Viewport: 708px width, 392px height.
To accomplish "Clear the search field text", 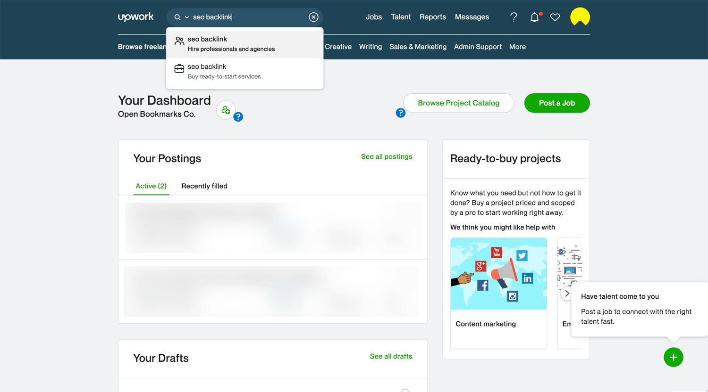I will click(x=313, y=17).
